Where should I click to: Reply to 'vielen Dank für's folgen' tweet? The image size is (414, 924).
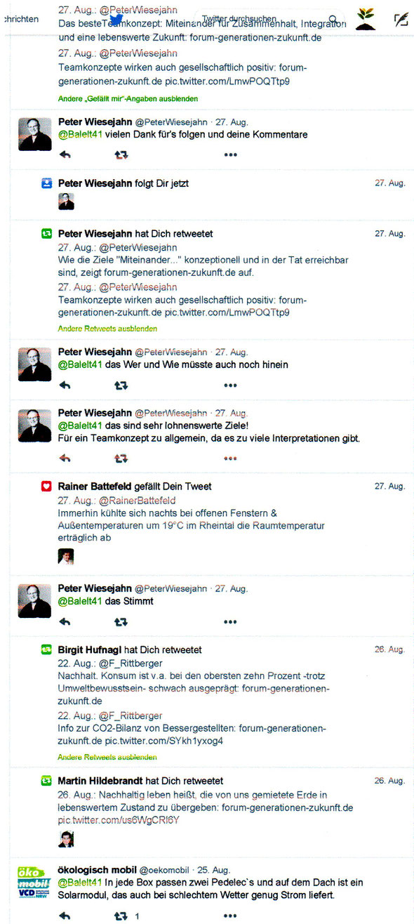[65, 154]
